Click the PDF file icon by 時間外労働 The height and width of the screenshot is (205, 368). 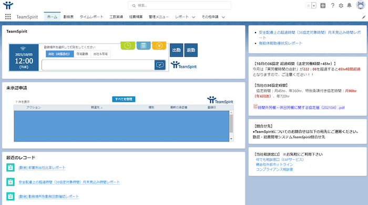coord(255,107)
